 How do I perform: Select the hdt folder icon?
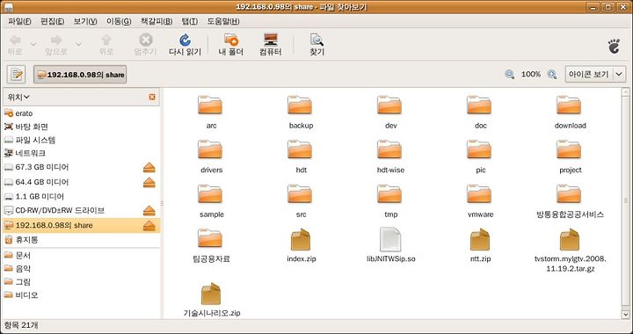tap(300, 149)
